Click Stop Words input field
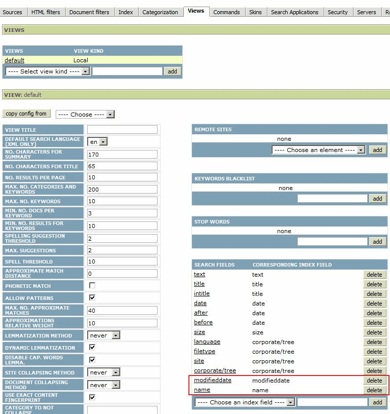The image size is (390, 414). 332,242
